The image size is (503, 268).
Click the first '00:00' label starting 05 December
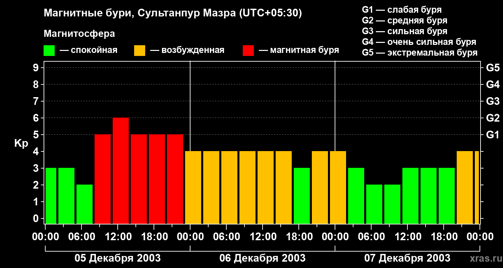(x=45, y=237)
